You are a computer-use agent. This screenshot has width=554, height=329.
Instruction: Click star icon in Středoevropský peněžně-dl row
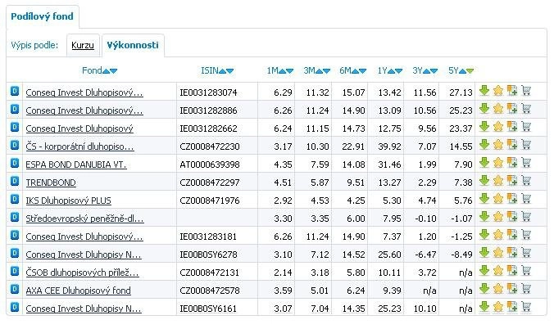pyautogui.click(x=497, y=217)
